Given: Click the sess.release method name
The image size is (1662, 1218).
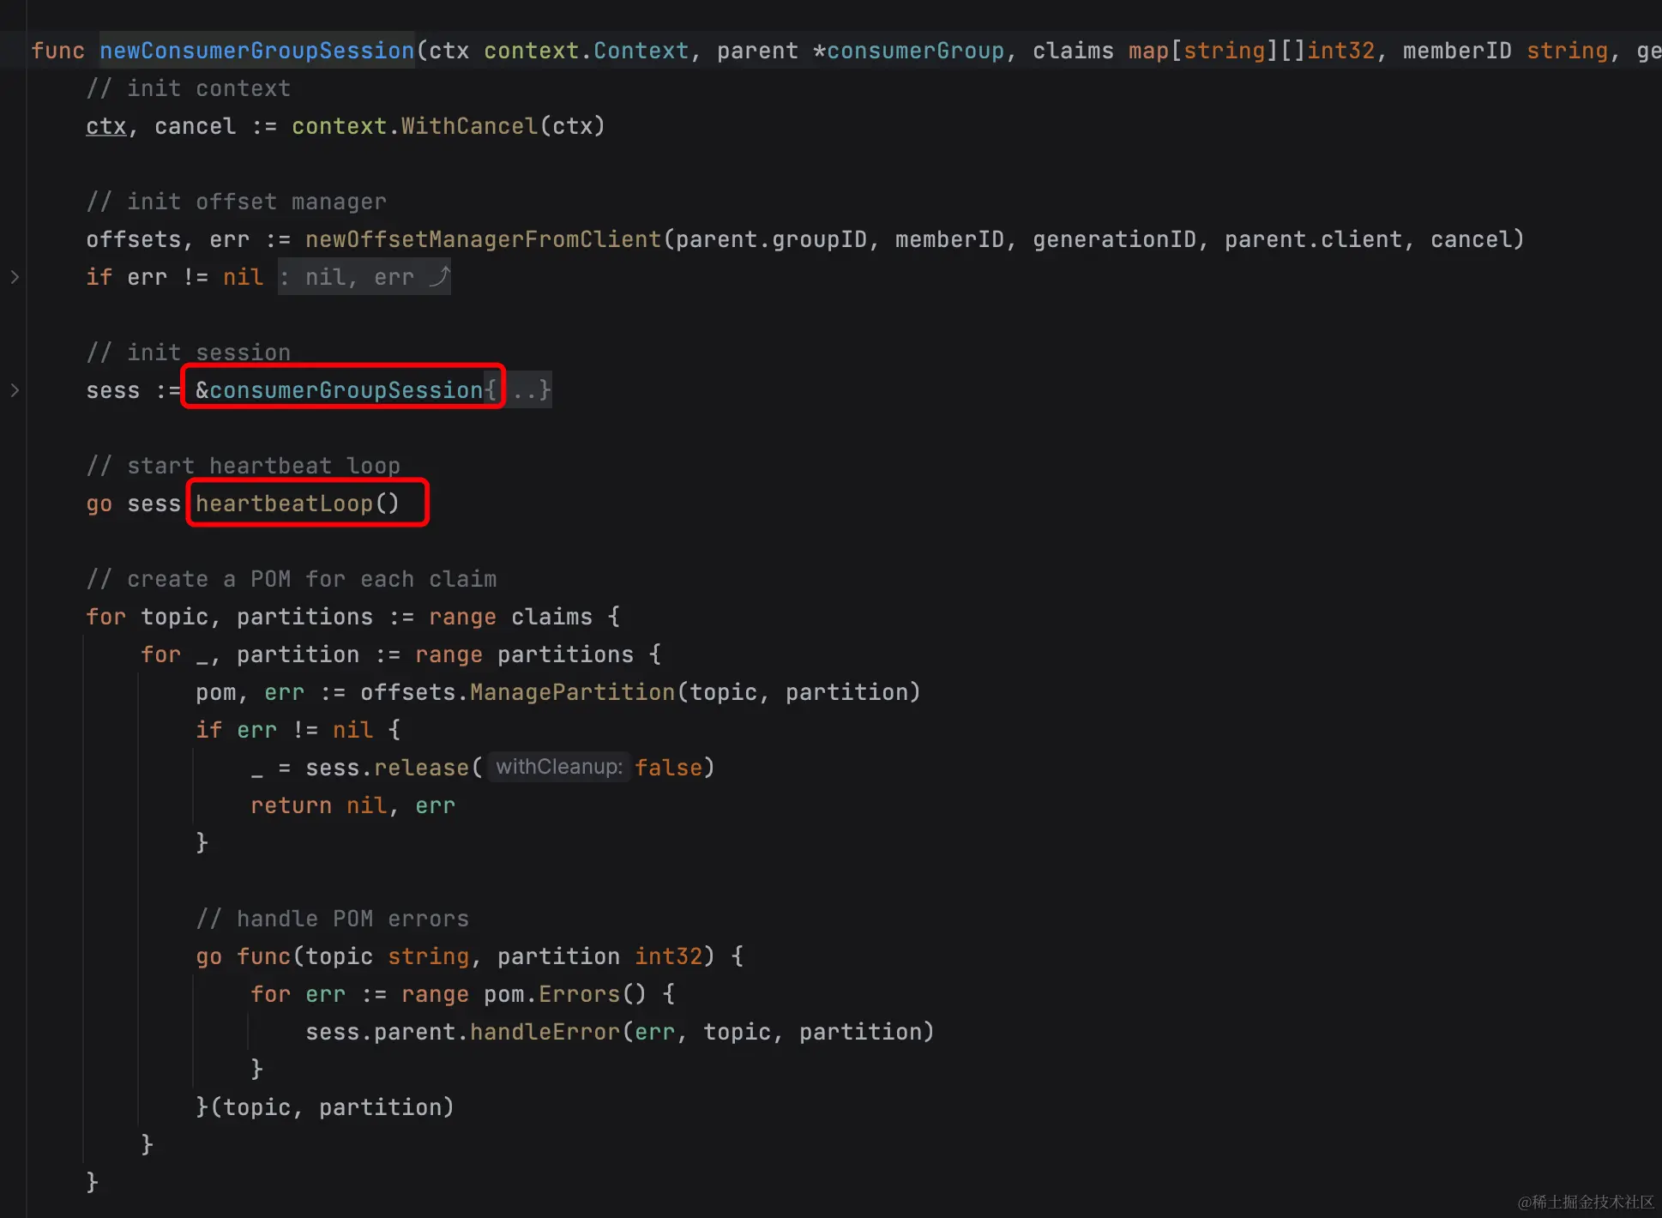Looking at the screenshot, I should (x=420, y=768).
